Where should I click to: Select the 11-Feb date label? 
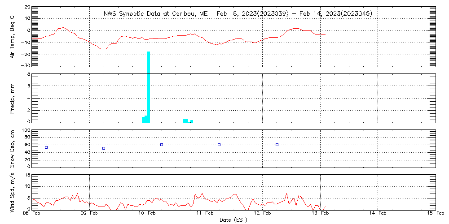click(x=205, y=214)
